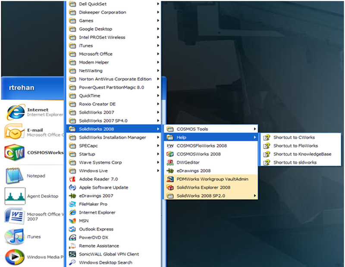Expand the Games folder arrow
Viewport: 345px width, 267px height.
(158, 20)
